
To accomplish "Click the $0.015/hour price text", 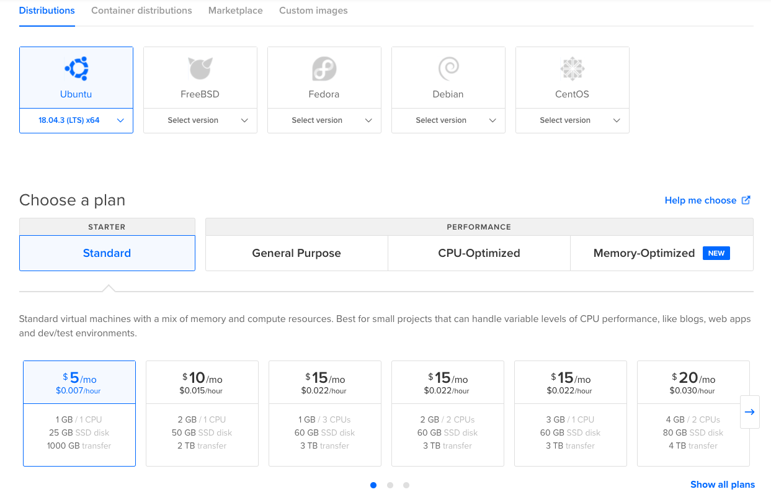I will pyautogui.click(x=201, y=391).
